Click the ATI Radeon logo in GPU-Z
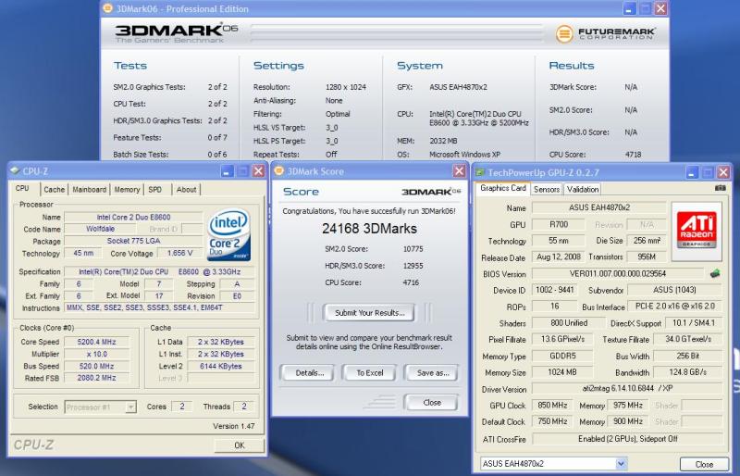Screen dimensions: 740x476 point(697,232)
